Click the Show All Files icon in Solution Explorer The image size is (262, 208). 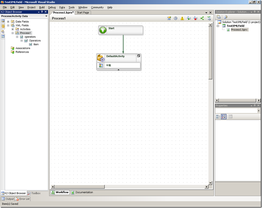tap(225, 17)
